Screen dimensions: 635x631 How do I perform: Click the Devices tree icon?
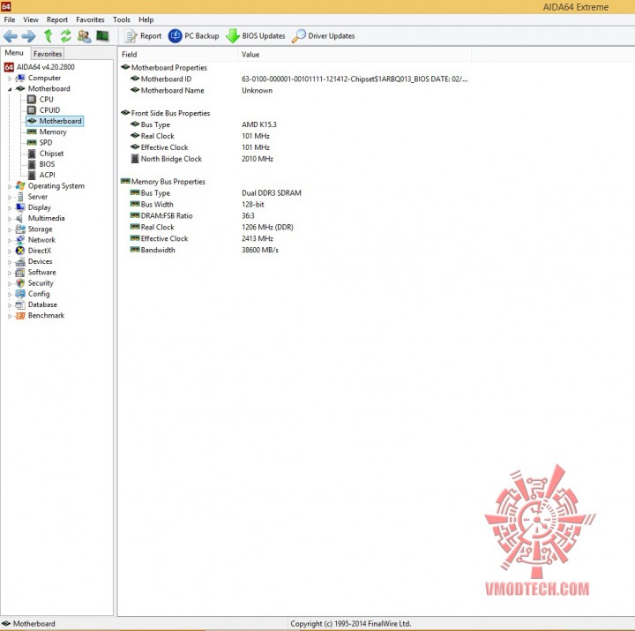point(20,262)
